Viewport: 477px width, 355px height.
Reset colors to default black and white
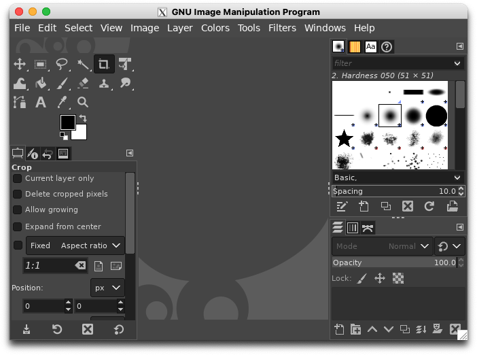[64, 136]
